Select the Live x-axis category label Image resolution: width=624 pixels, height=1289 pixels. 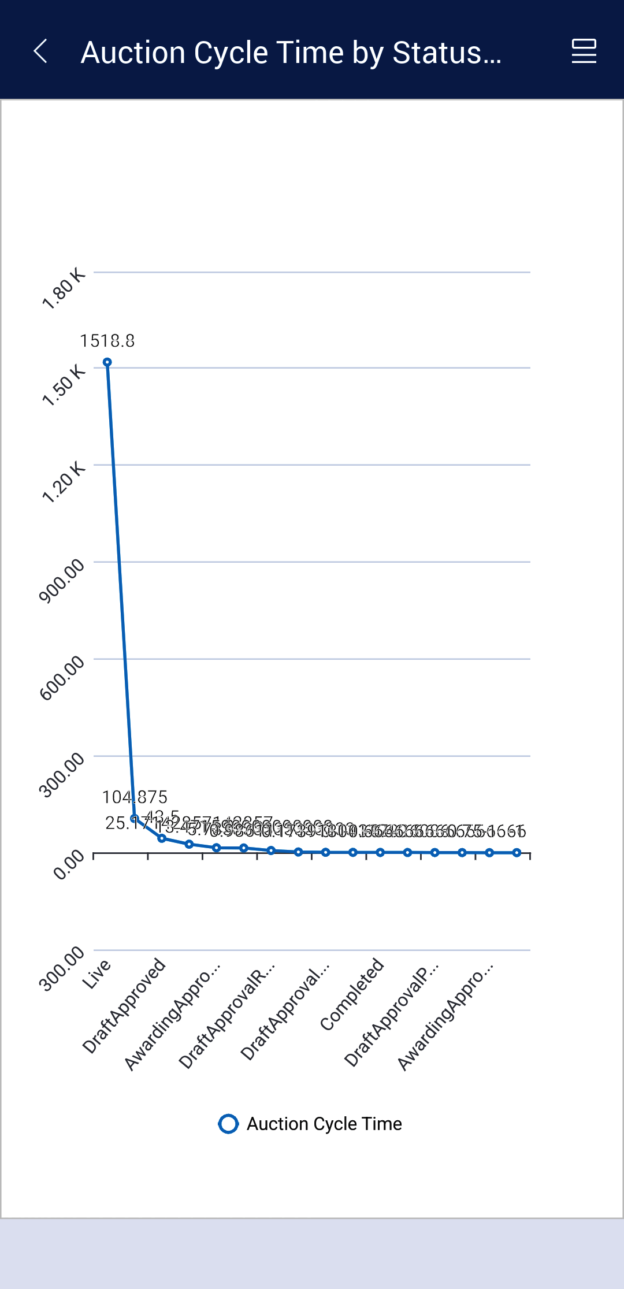tap(96, 974)
